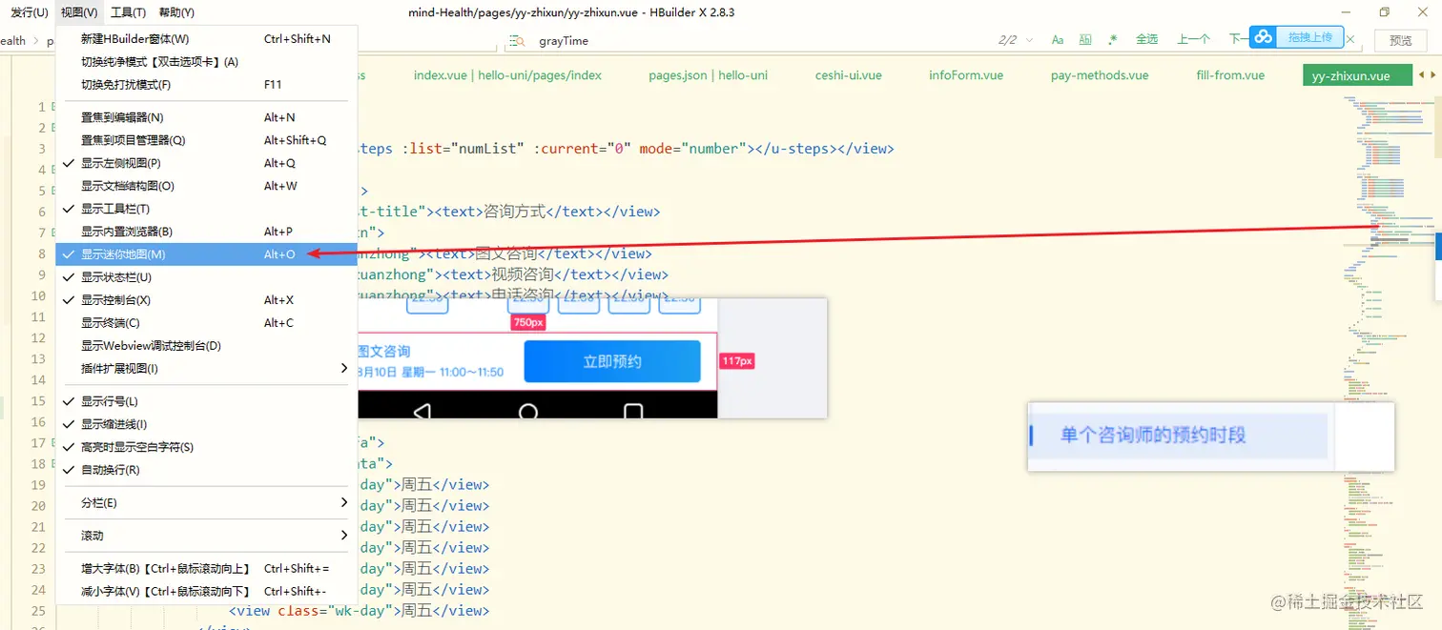Restore the HBuilder X window size
The height and width of the screenshot is (630, 1442).
1385,12
